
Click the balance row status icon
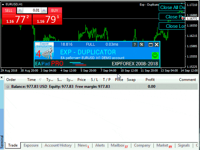[x=8, y=87]
